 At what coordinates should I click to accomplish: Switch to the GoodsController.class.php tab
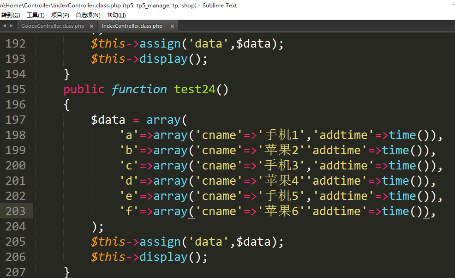click(53, 26)
